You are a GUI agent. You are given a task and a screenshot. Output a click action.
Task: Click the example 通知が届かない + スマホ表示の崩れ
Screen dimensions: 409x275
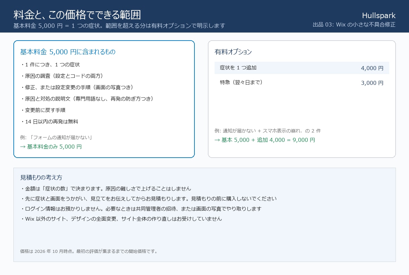(268, 131)
